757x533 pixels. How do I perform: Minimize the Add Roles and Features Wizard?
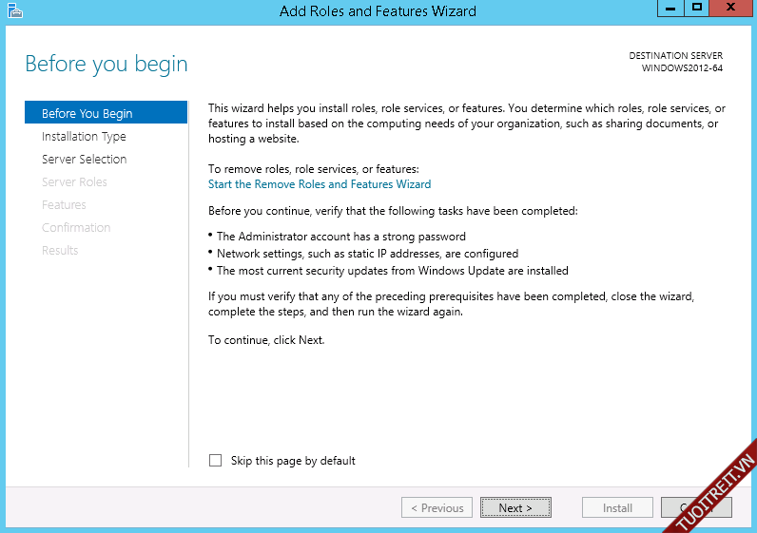pyautogui.click(x=669, y=8)
